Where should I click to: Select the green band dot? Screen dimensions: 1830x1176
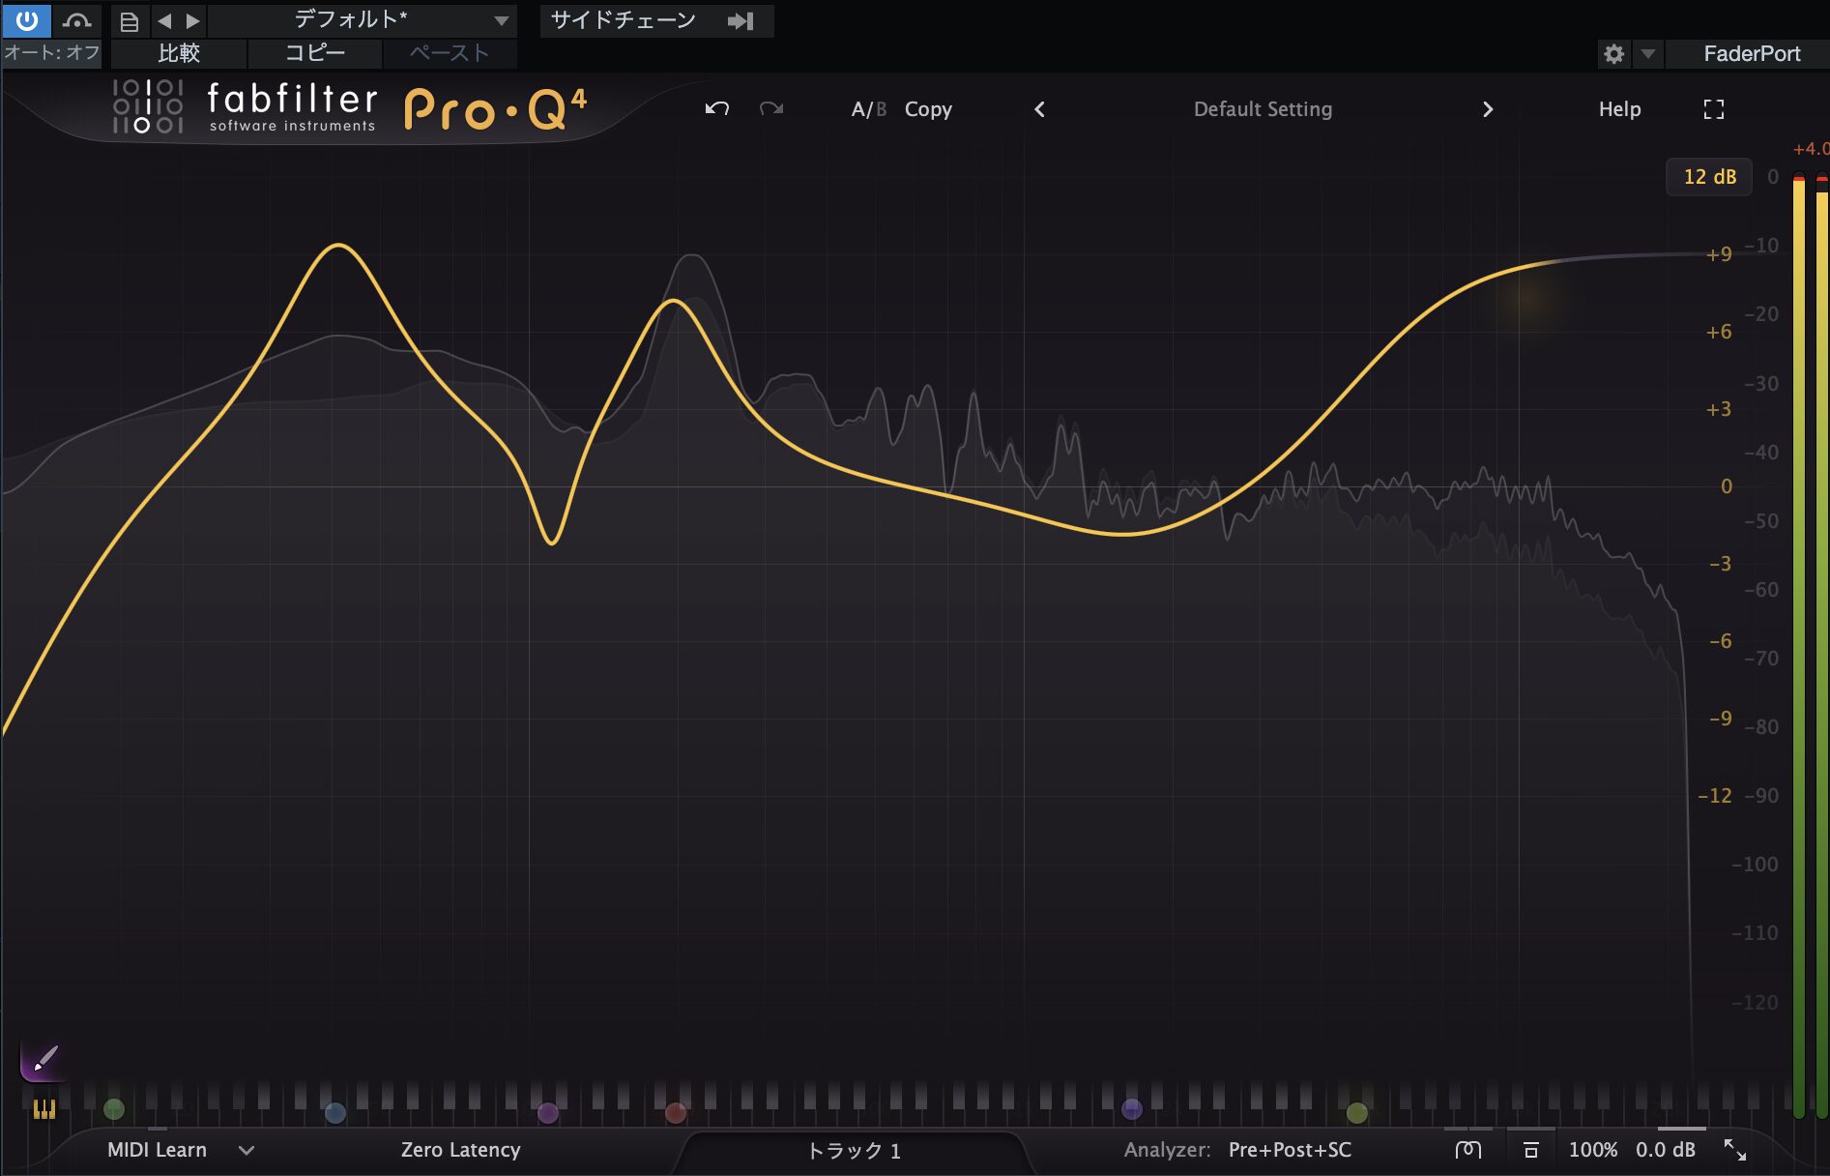114,1109
